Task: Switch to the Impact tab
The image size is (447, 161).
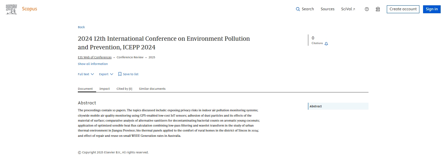Action: [104, 89]
